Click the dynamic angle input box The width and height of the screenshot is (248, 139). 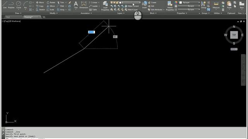(115, 37)
